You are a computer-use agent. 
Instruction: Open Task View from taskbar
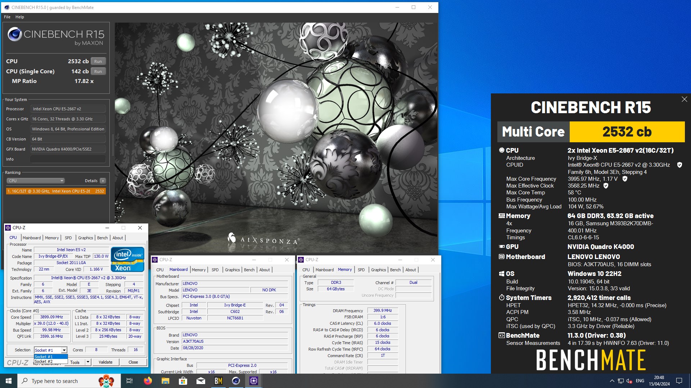coord(130,381)
